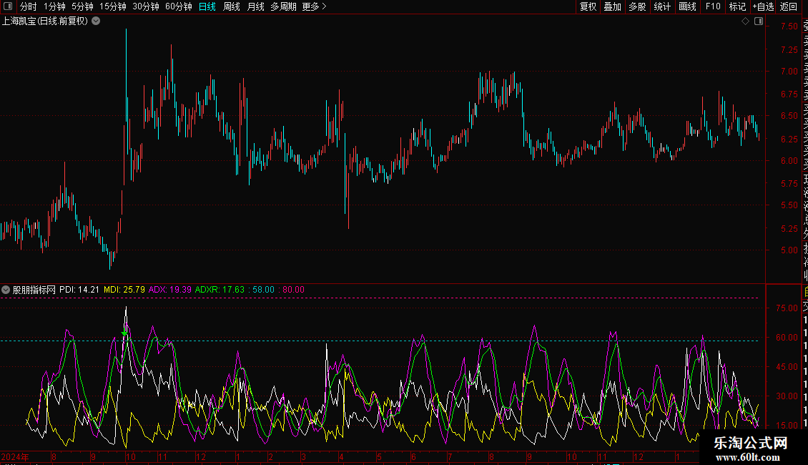Click the 7.50 price axis label
Screen dimensions: 808x465
[789, 26]
